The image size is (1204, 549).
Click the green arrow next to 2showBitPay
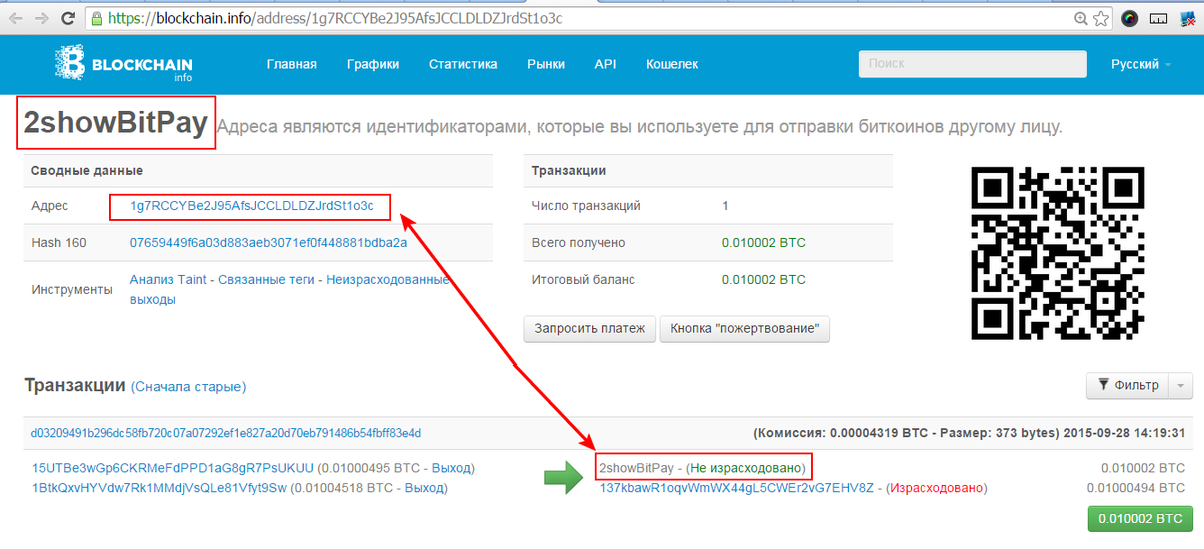pyautogui.click(x=565, y=475)
